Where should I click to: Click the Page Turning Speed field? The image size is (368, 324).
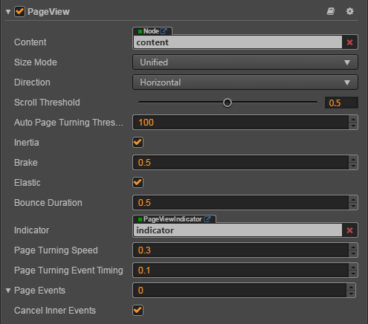(241, 250)
